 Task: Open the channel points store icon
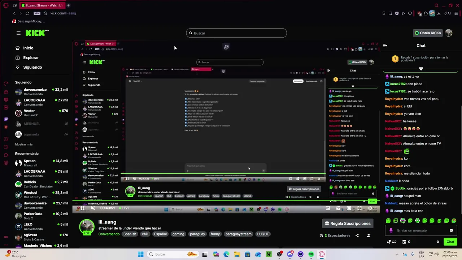[404, 242]
